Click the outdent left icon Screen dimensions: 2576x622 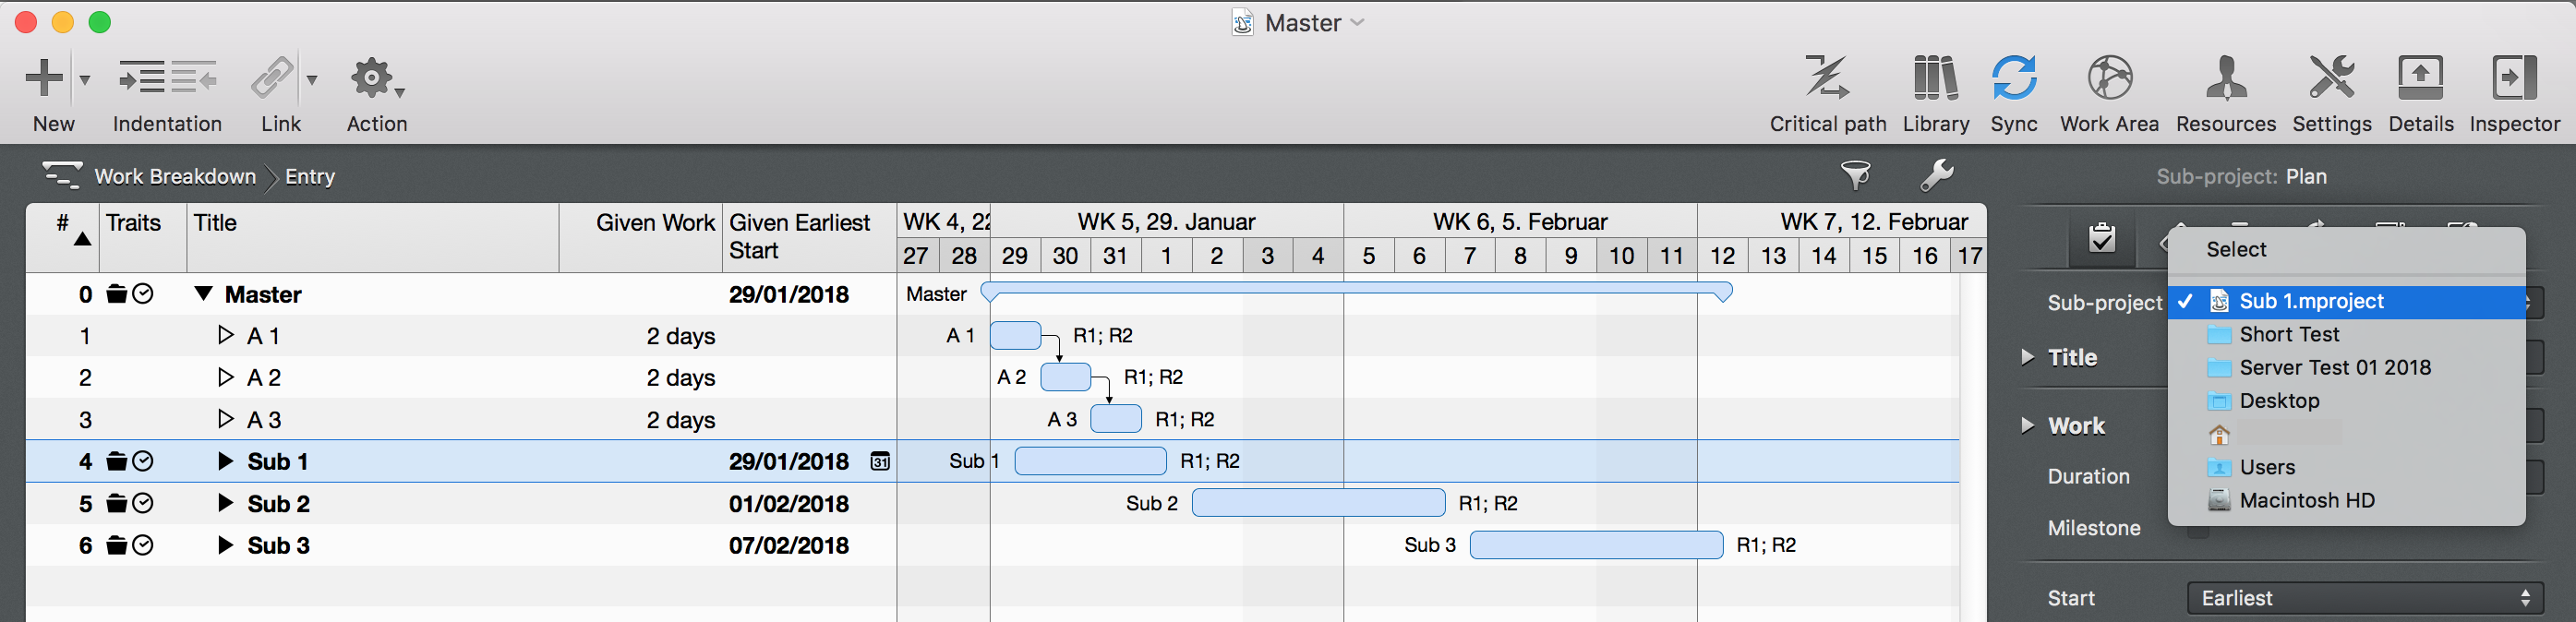194,78
